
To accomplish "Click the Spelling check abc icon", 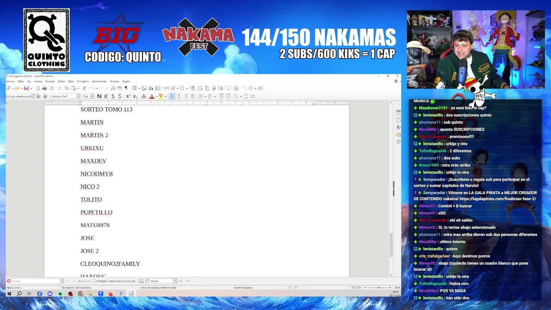I will pos(119,88).
